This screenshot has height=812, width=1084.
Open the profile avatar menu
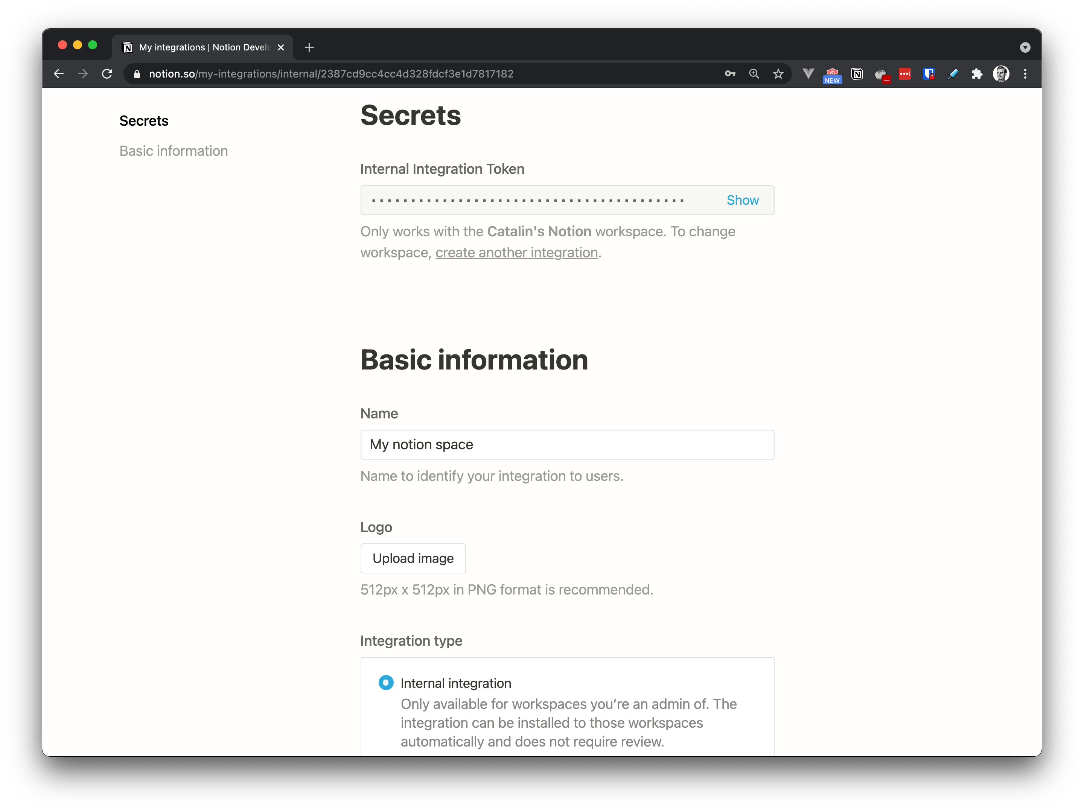1001,74
